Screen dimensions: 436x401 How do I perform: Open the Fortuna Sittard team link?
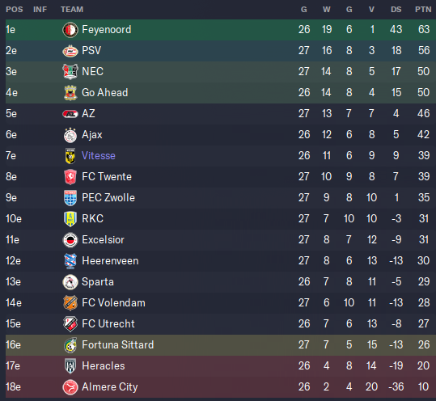coord(117,345)
